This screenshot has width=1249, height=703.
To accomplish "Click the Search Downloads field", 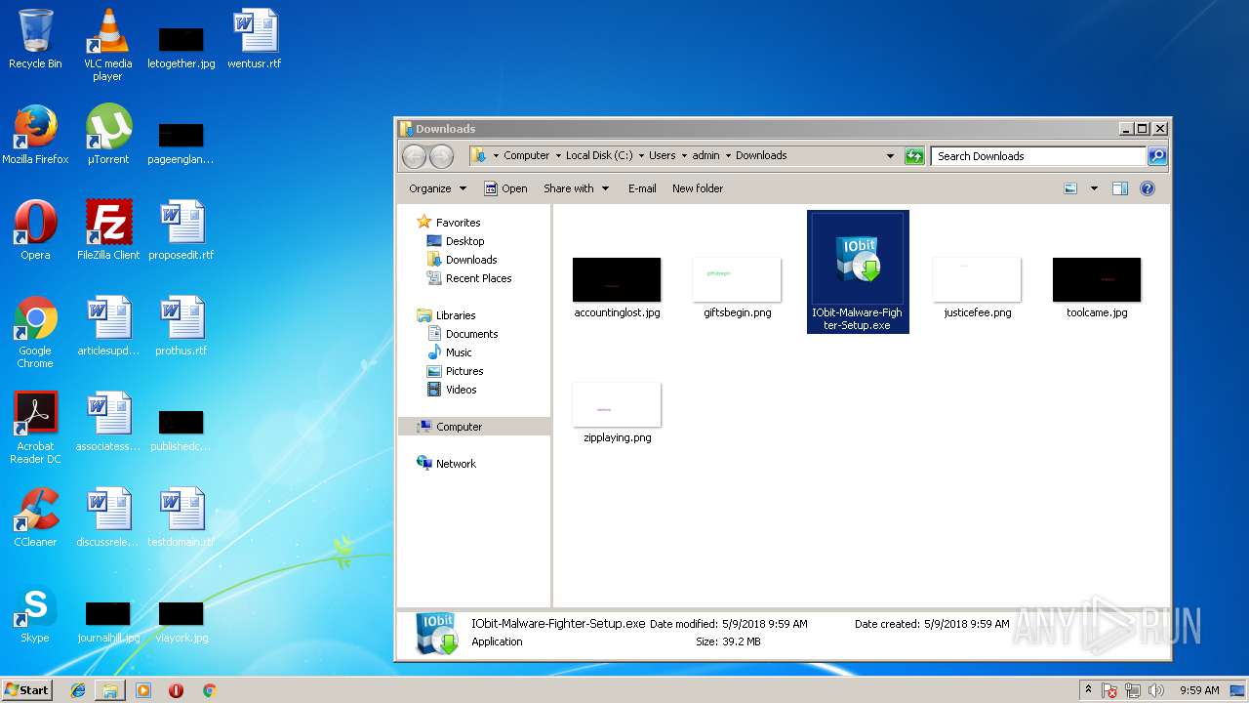I will coord(1038,156).
